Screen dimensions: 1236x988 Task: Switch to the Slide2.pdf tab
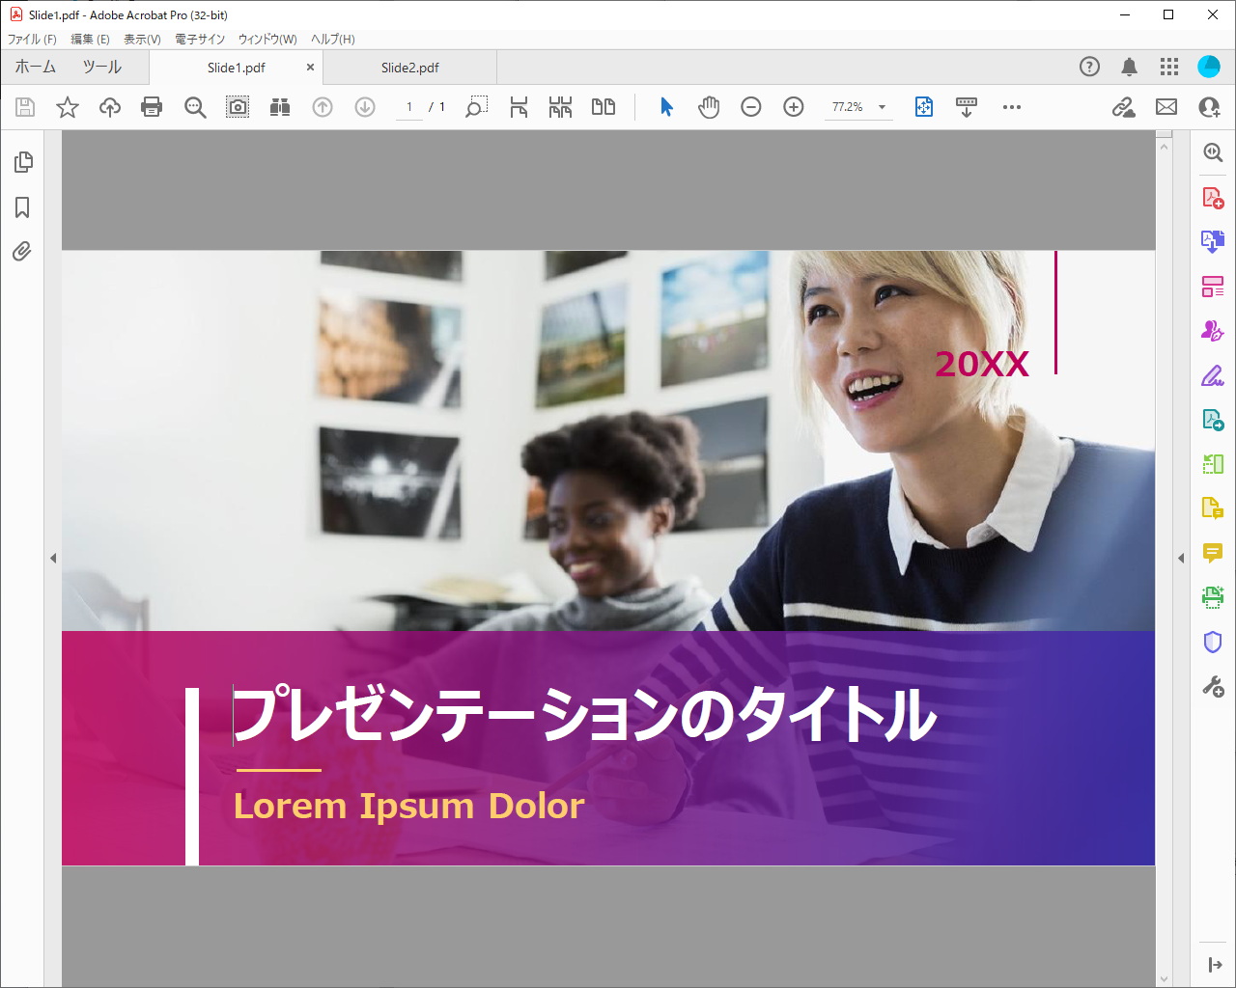[x=409, y=68]
